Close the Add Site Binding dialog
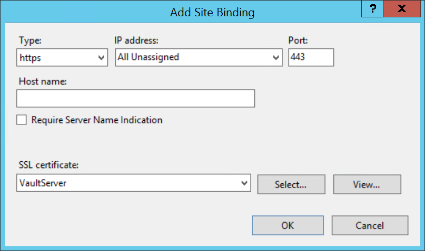This screenshot has height=251, width=425. coord(402,9)
